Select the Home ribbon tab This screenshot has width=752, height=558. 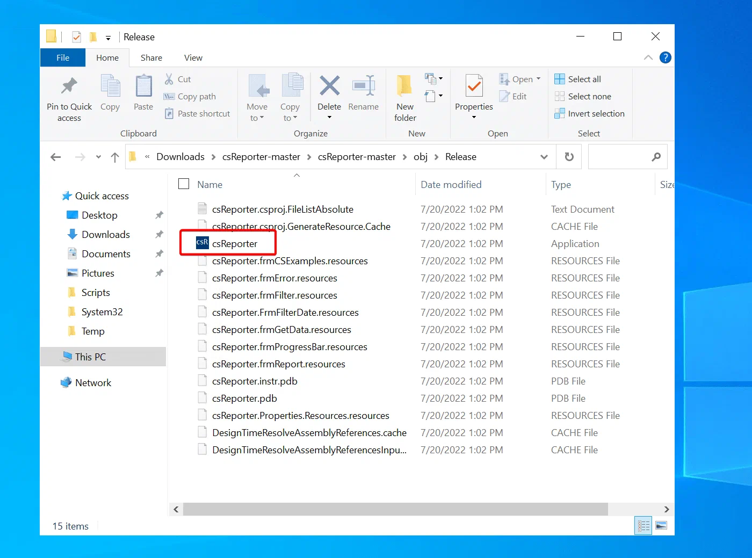point(107,57)
